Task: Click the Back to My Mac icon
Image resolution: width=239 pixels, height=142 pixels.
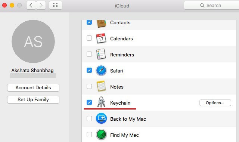Action: pyautogui.click(x=101, y=118)
